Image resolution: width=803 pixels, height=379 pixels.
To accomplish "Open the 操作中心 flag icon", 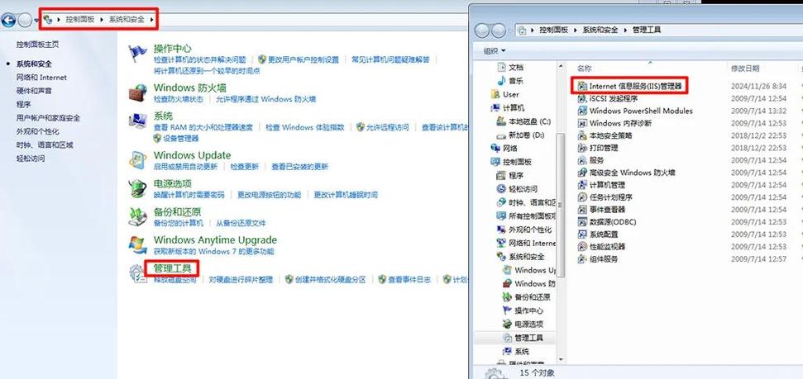I will pyautogui.click(x=137, y=54).
